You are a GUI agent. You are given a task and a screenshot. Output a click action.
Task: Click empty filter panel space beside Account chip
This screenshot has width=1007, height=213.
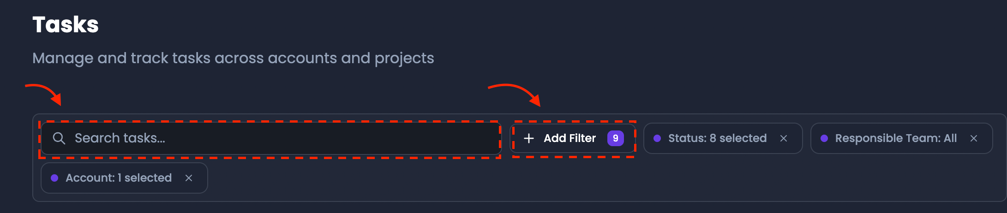pos(600,178)
